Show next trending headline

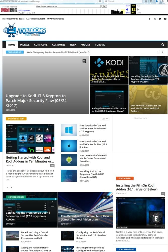163,52
